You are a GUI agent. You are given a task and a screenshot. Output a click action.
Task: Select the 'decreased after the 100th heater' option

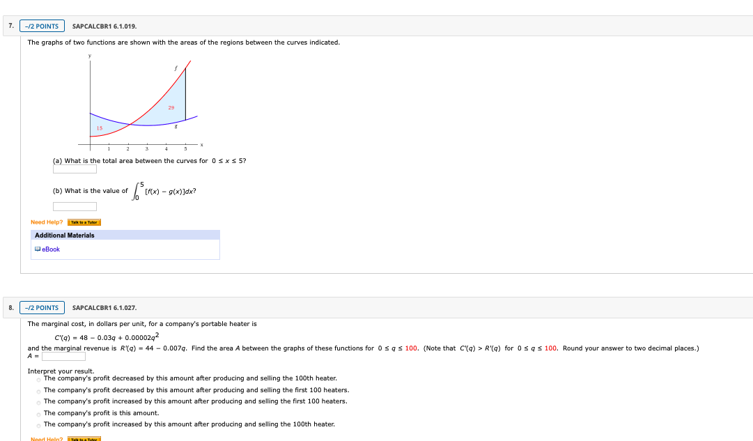(x=37, y=379)
